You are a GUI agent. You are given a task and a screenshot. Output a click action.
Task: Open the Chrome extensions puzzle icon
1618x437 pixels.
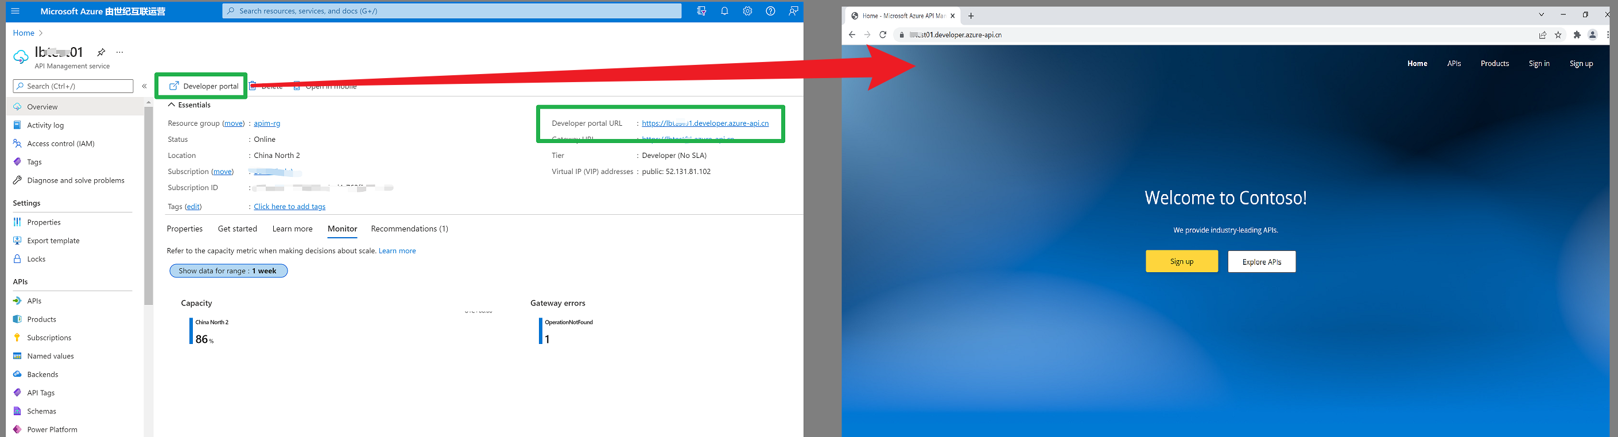point(1577,35)
